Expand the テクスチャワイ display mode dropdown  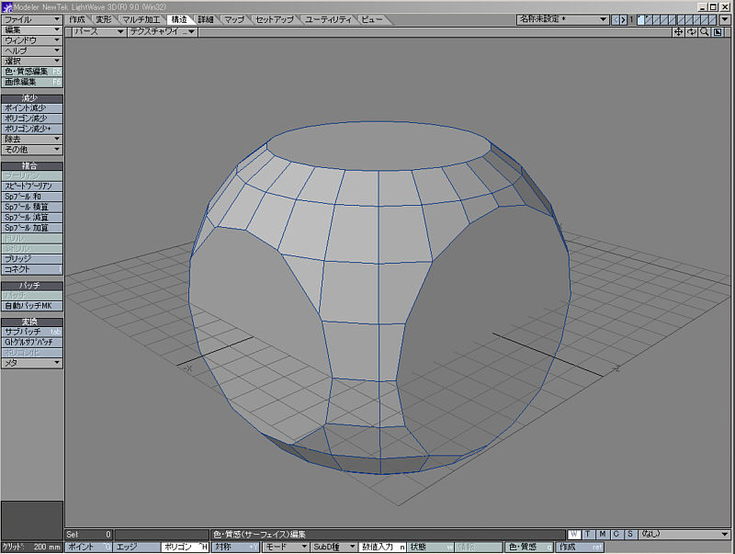[x=163, y=31]
